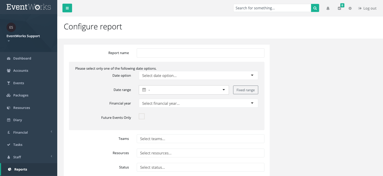Click the Events cocktail glass icon
This screenshot has height=176, width=383.
click(x=9, y=83)
